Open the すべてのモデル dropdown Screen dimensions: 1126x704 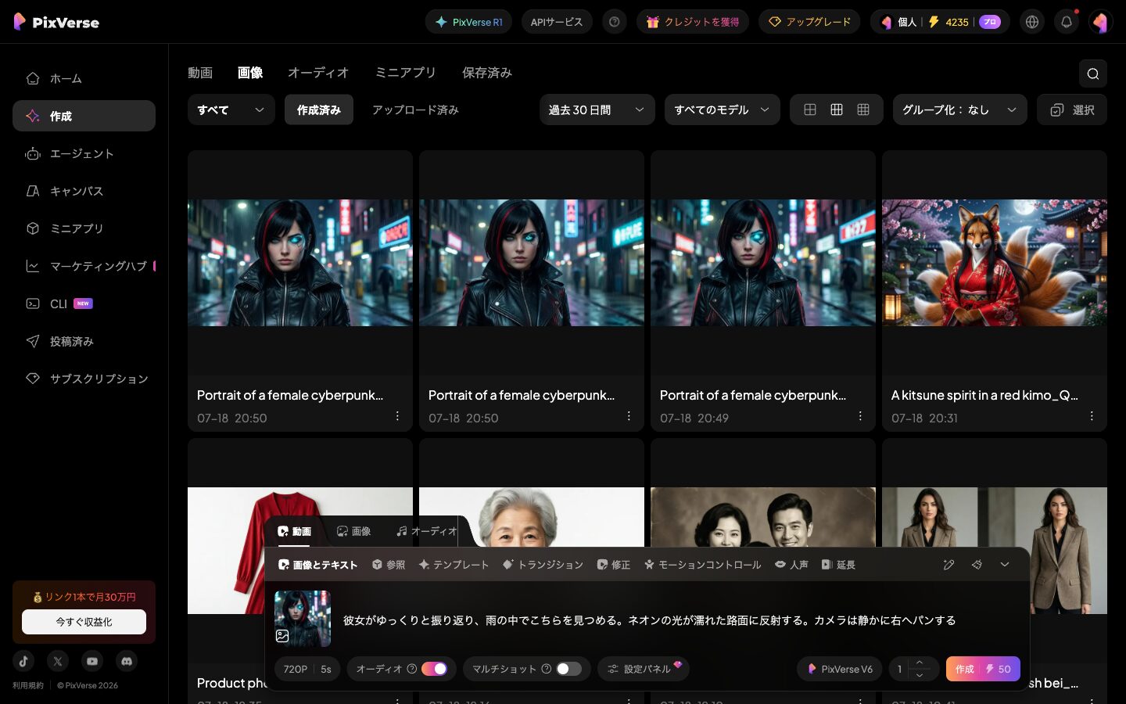pyautogui.click(x=723, y=110)
